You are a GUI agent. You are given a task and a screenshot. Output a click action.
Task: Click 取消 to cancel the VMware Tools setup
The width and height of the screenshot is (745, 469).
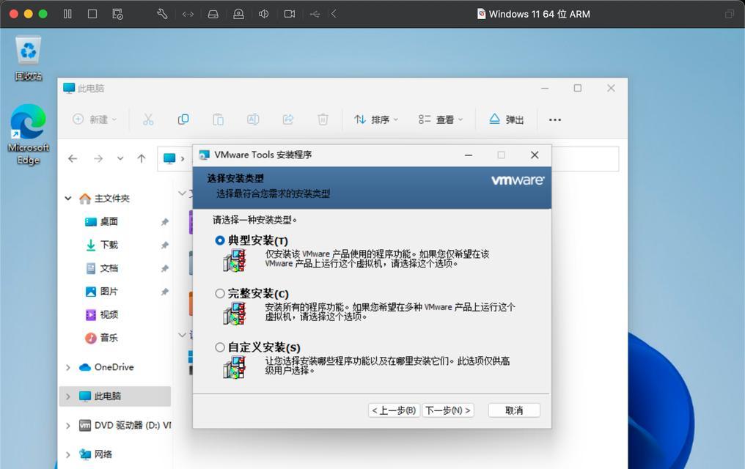coord(514,410)
